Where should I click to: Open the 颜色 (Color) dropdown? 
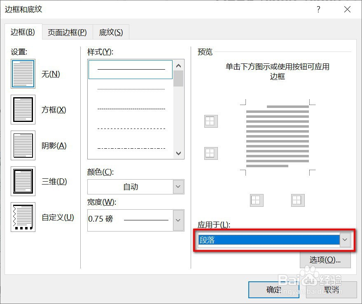[177, 187]
